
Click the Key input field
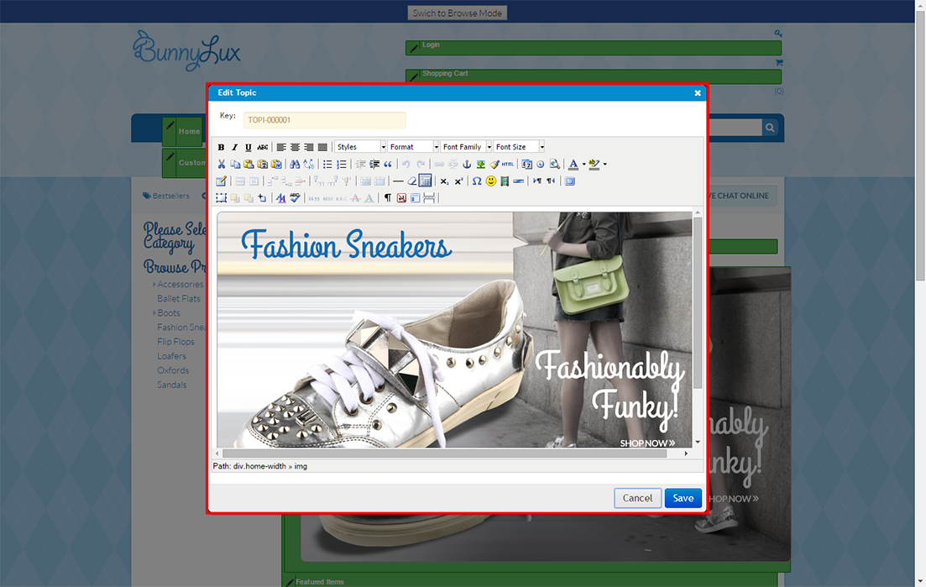(x=324, y=120)
